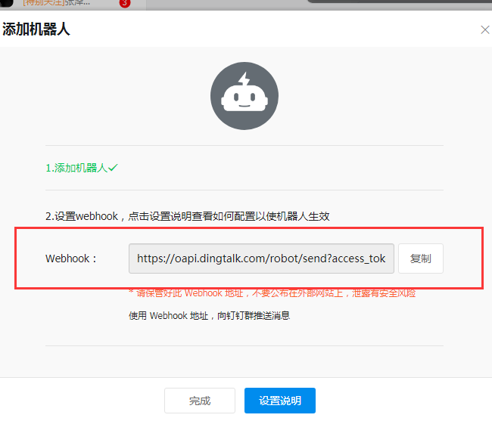This screenshot has height=421, width=492.
Task: Click the 2.设置webhook step instruction text
Action: coord(187,216)
